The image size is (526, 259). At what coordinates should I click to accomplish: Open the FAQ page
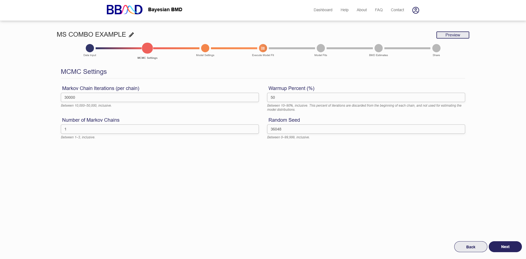click(x=379, y=10)
